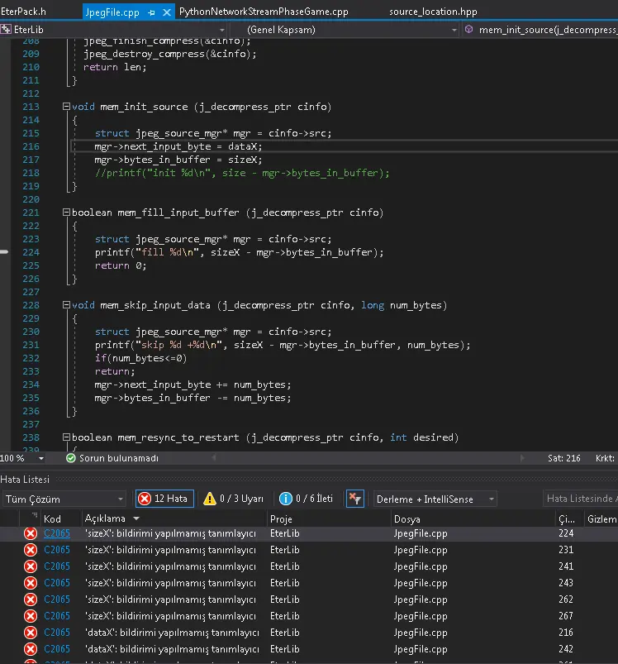
Task: Click the mem_init_source member icon
Action: pos(470,30)
